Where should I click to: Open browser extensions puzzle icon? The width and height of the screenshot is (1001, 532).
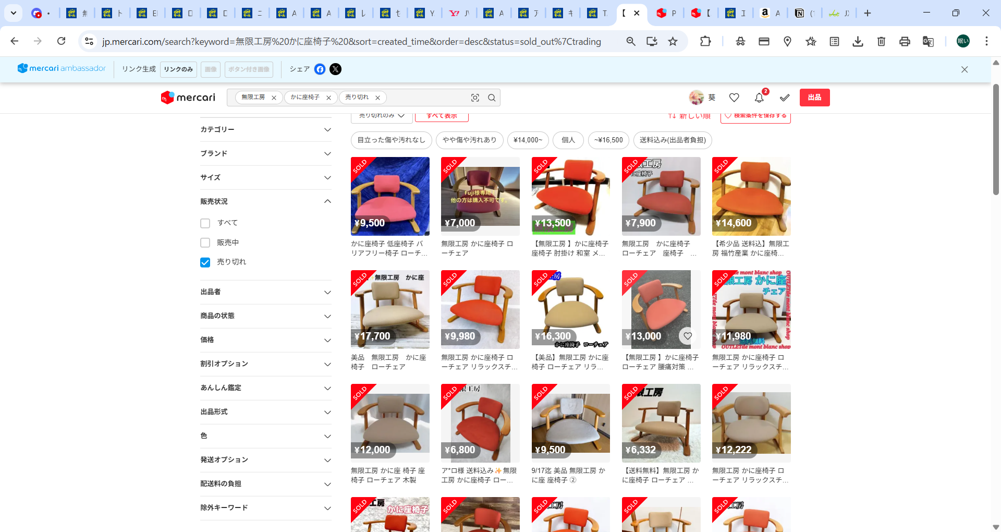[x=705, y=41]
